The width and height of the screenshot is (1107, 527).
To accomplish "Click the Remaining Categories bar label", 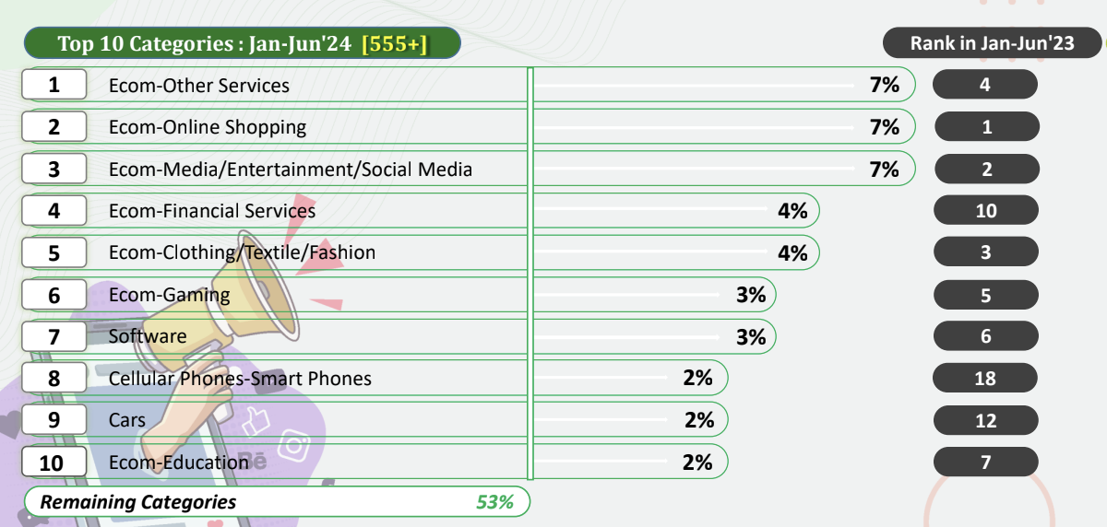I will (x=138, y=502).
